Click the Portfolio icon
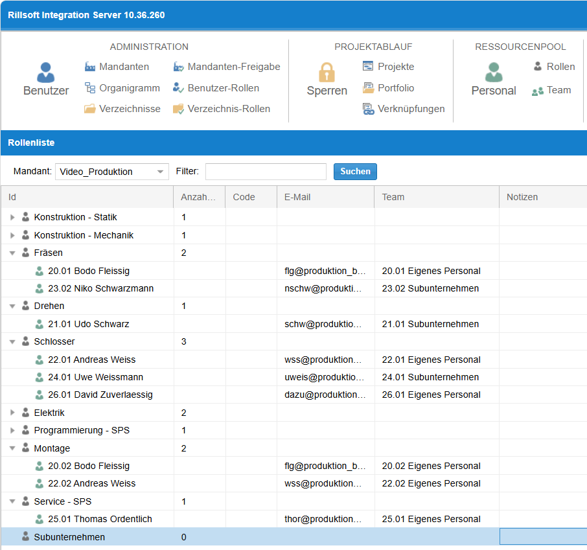Image resolution: width=587 pixels, height=550 pixels. tap(369, 88)
